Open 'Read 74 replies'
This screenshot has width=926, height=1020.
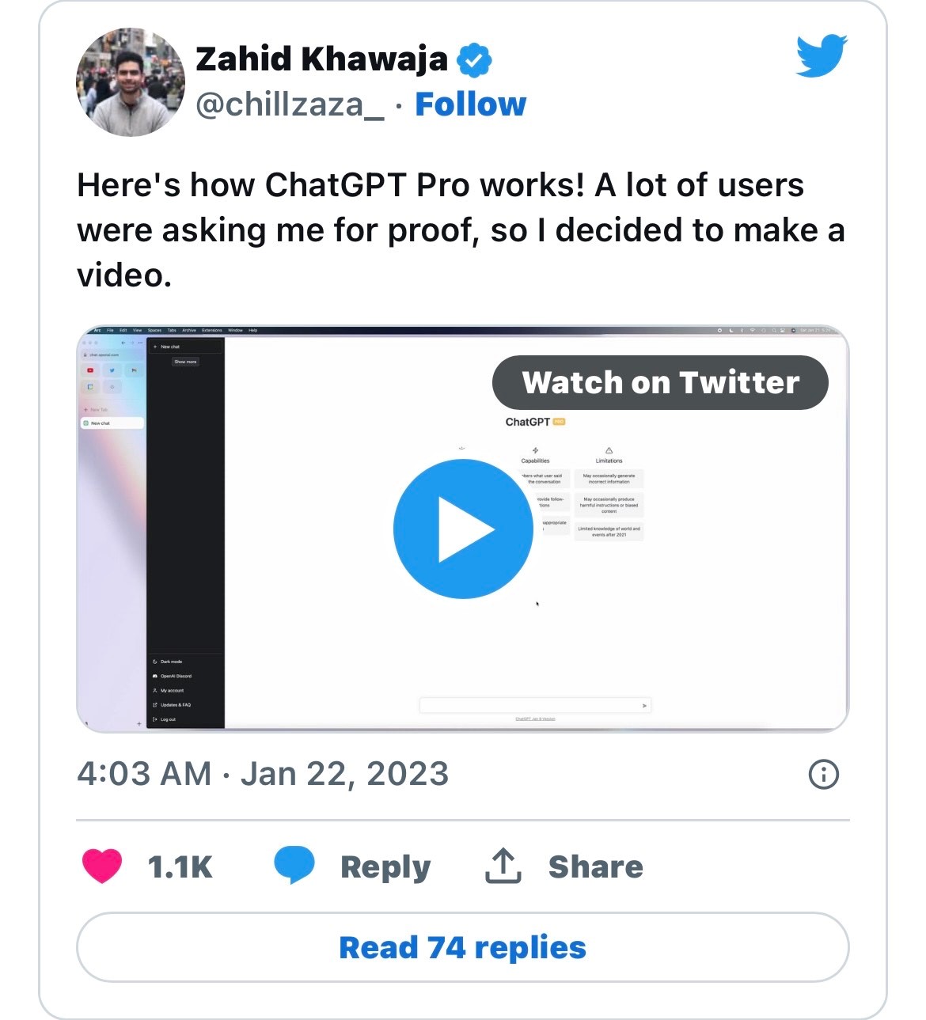coord(462,947)
